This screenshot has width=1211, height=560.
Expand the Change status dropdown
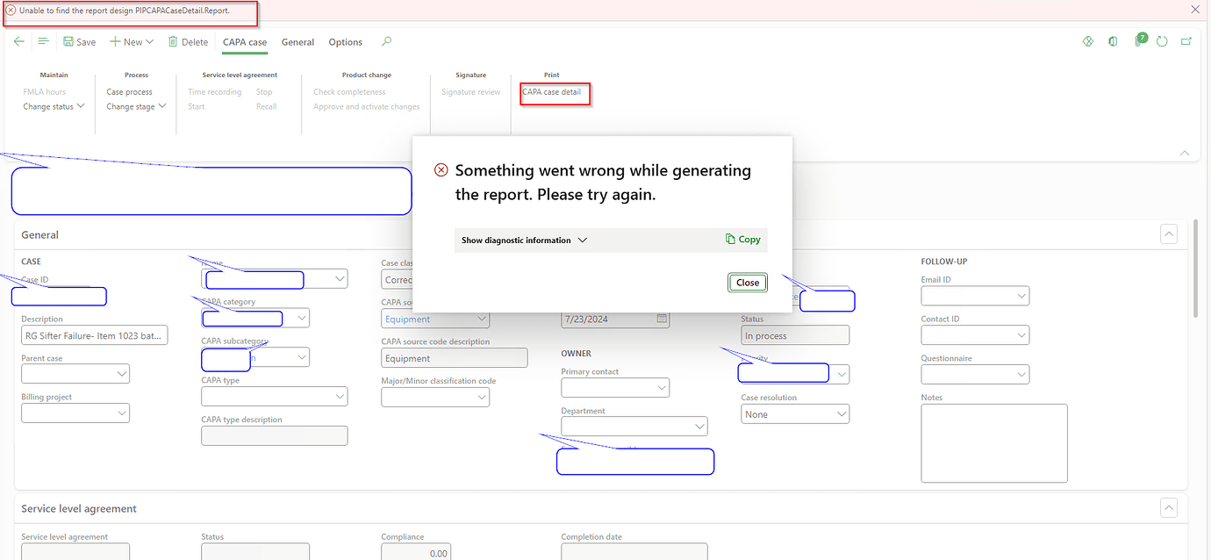pos(54,107)
